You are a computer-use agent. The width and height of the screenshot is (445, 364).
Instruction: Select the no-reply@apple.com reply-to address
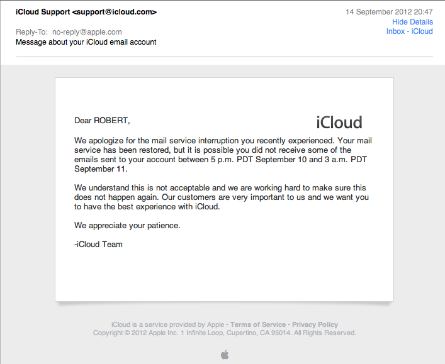coord(87,32)
